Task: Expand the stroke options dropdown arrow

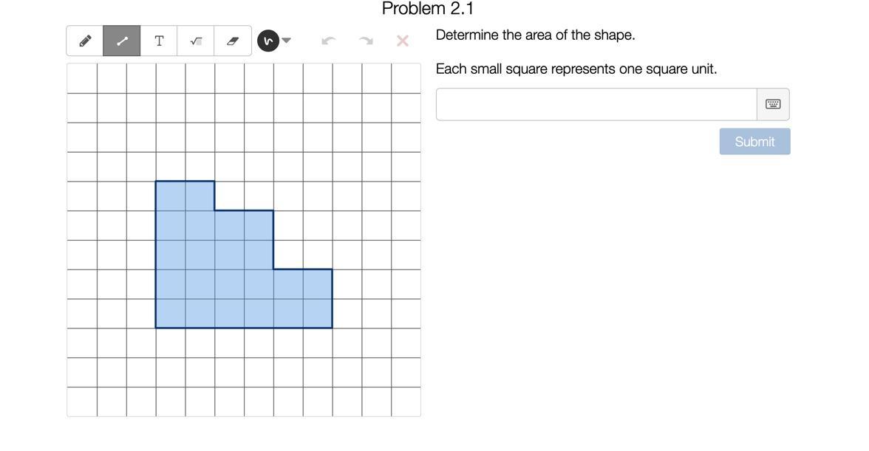Action: tap(287, 41)
